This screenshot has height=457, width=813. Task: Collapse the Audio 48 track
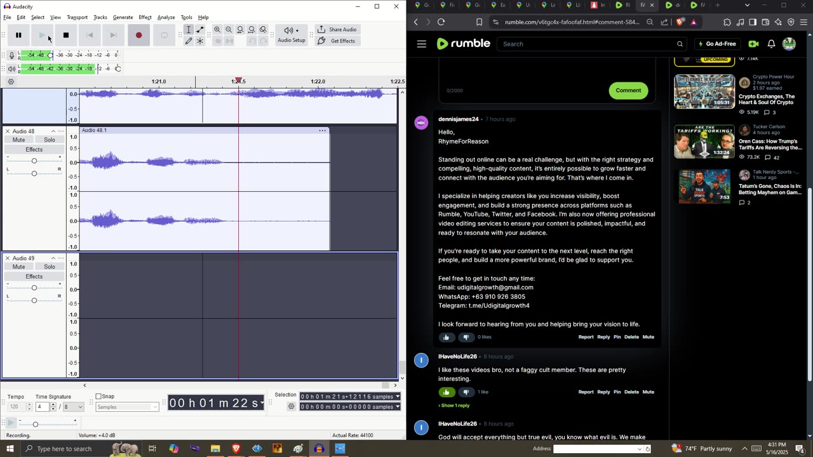(x=53, y=131)
